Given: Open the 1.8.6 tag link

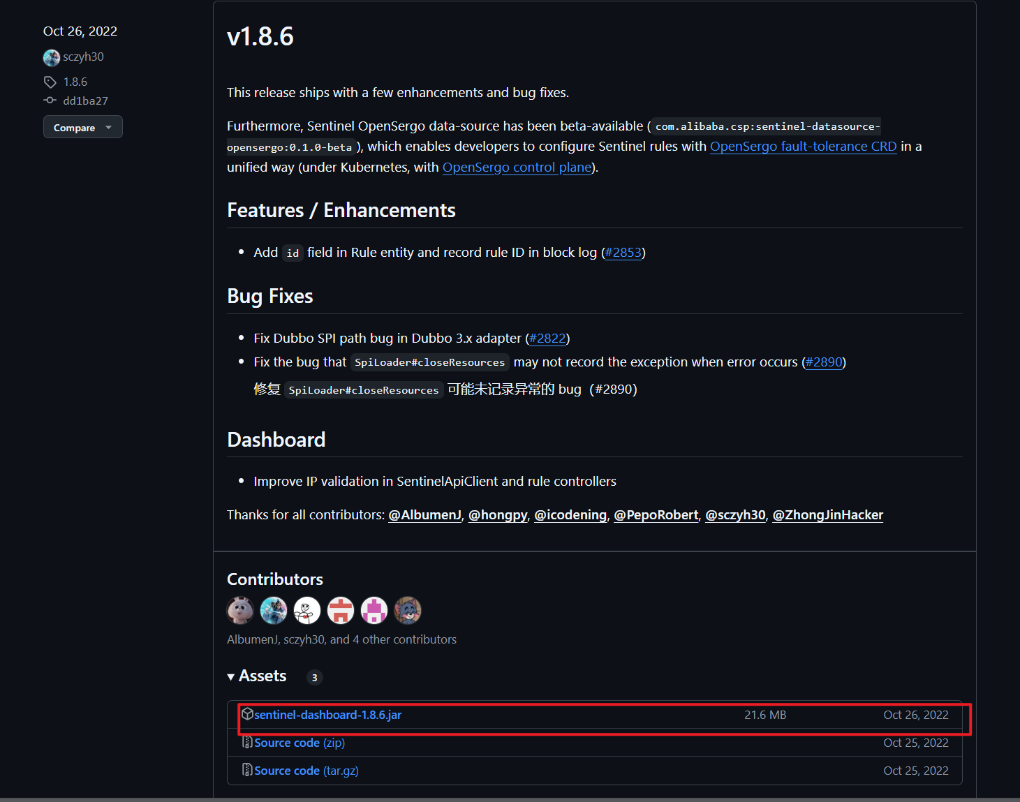Looking at the screenshot, I should coord(75,82).
